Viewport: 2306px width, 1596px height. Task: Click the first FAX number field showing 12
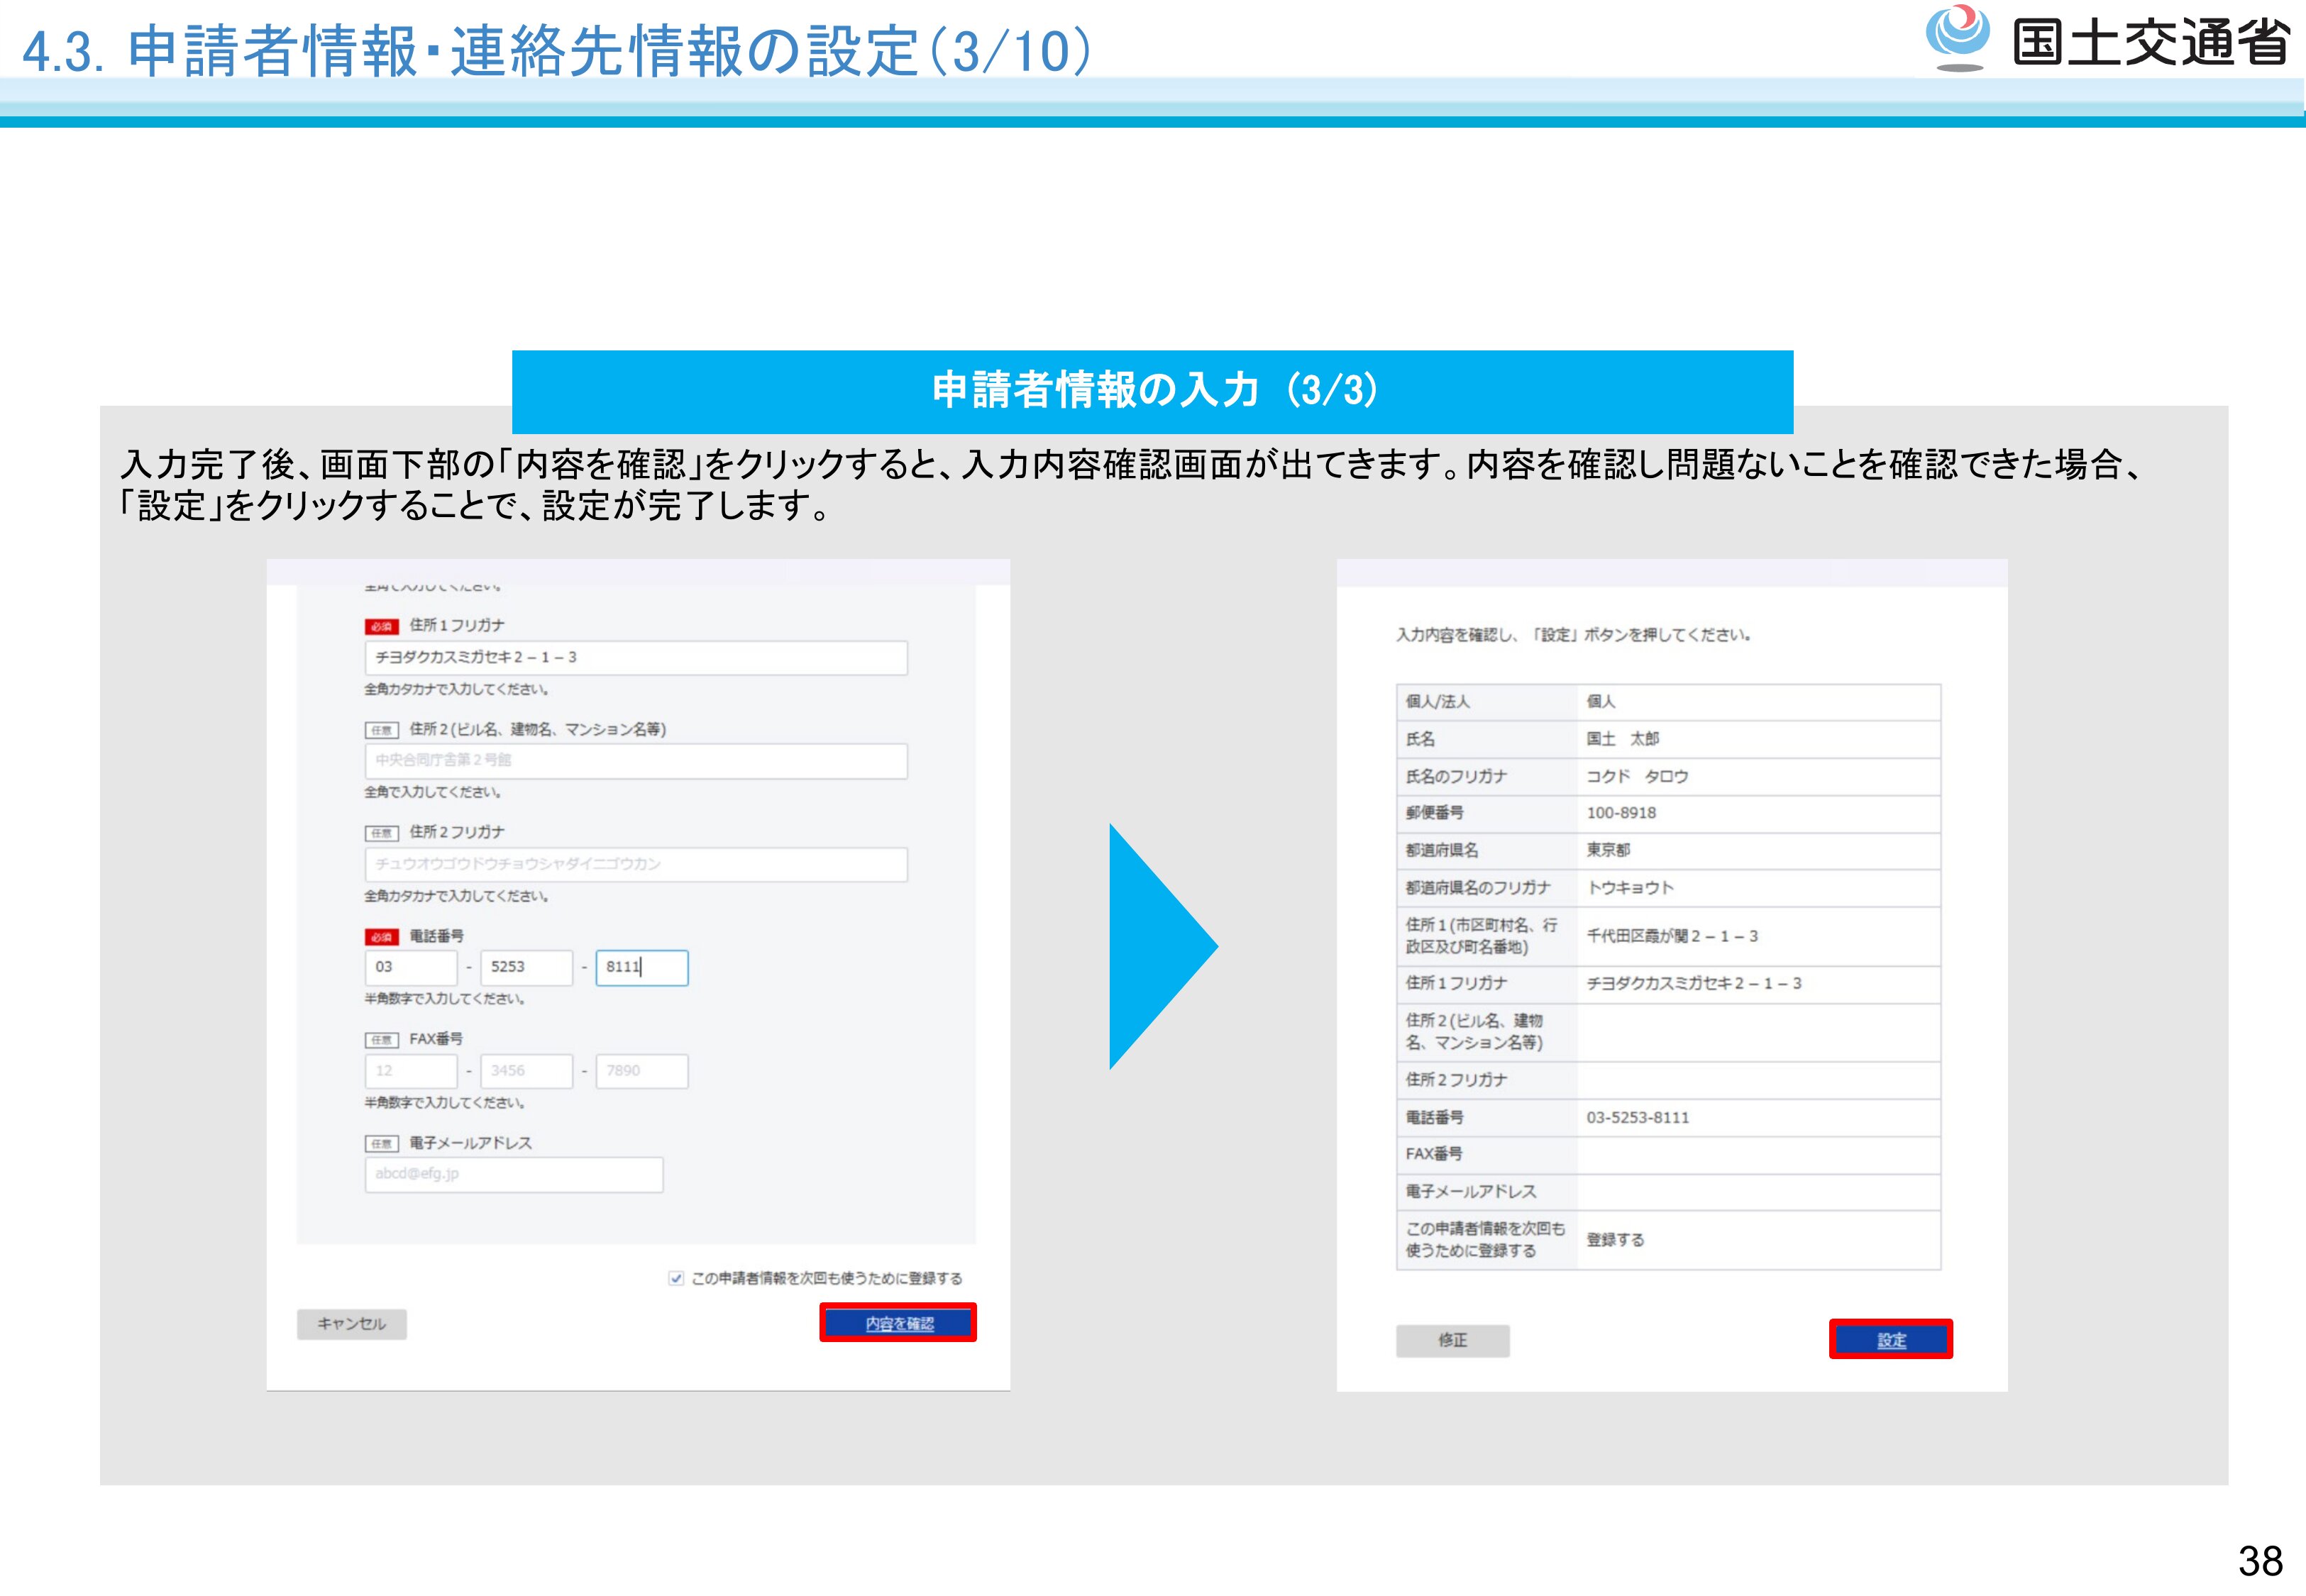click(410, 1071)
